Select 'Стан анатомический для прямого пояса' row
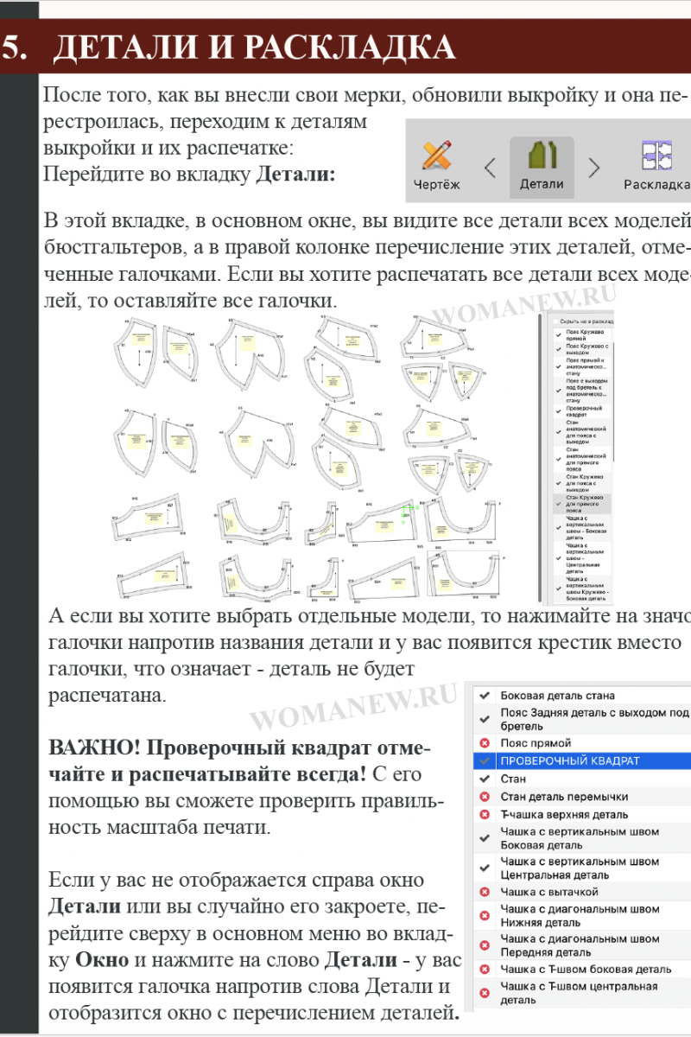 coord(582,459)
